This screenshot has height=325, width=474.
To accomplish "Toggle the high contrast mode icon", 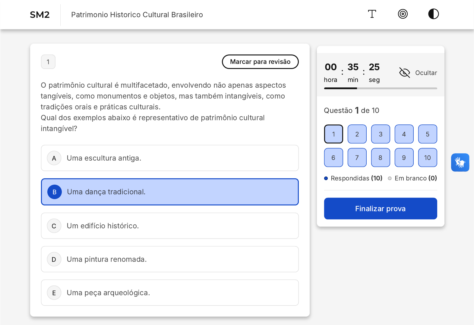I will pos(433,14).
